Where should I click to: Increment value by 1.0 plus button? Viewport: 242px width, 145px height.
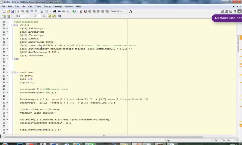(x=26, y=16)
